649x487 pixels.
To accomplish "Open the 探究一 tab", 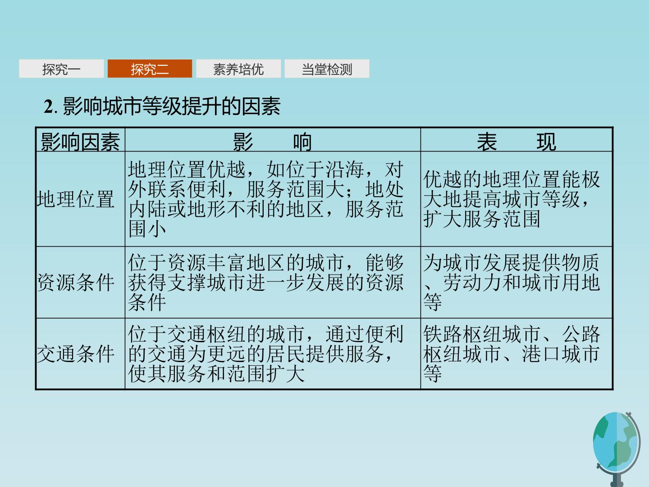I will tap(61, 69).
